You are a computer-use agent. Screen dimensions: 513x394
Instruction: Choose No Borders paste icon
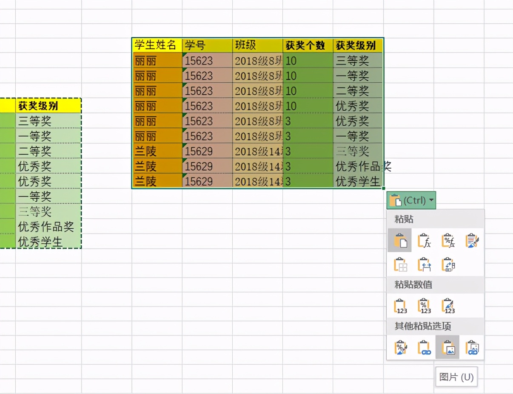pos(400,265)
